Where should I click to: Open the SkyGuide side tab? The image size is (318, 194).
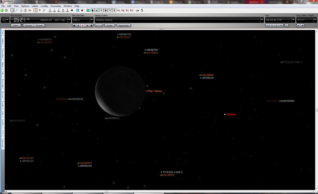[3, 83]
